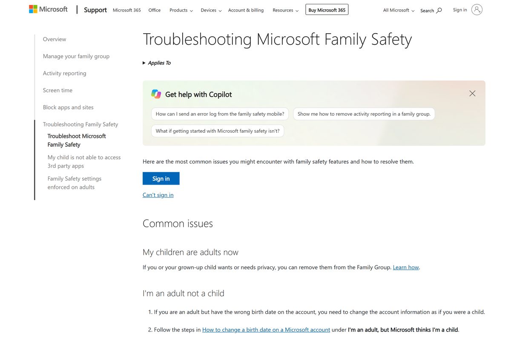The image size is (511, 337).
Task: Select Troubleshoot Microsoft Family Safety sub-item
Action: 77,140
